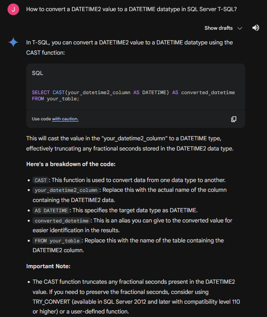Click the SQL language label in code block
Viewport: 267px width, 317px height.
pos(37,73)
